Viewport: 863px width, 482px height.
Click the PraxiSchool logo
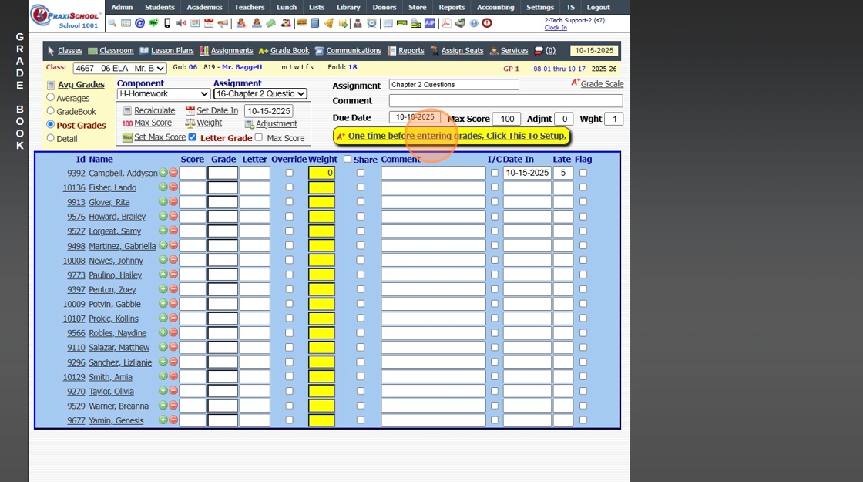click(66, 16)
